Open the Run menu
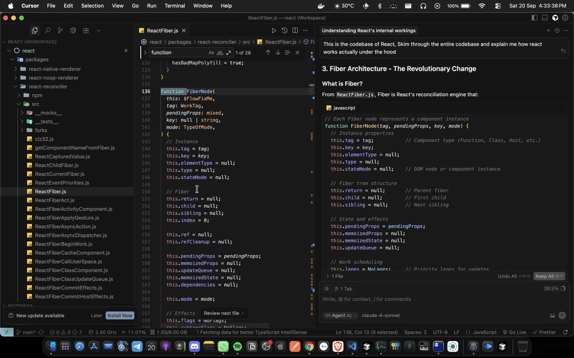 coord(152,6)
